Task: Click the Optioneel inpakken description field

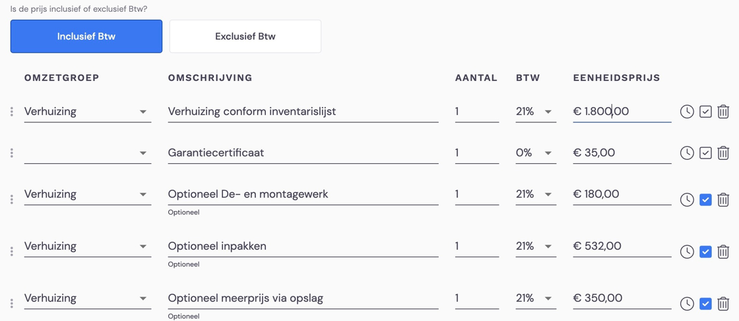Action: [x=303, y=246]
